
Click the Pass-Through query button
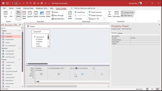pyautogui.click(x=57, y=15)
